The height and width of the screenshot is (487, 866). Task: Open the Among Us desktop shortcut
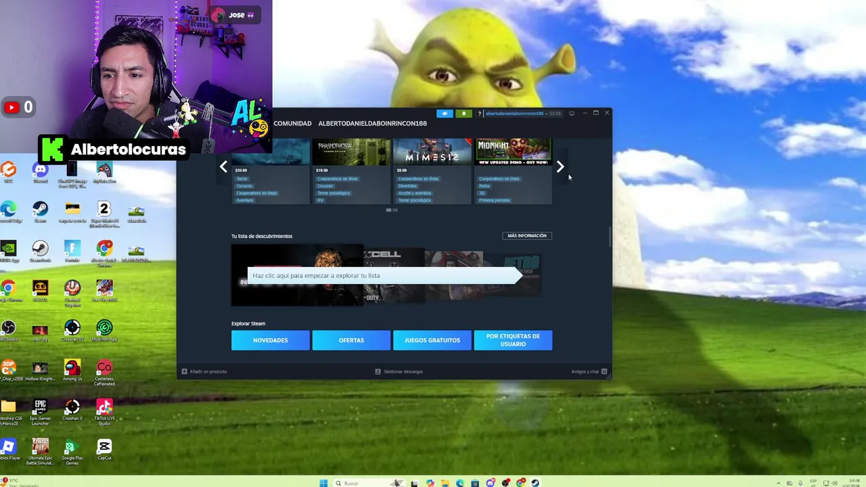[72, 369]
